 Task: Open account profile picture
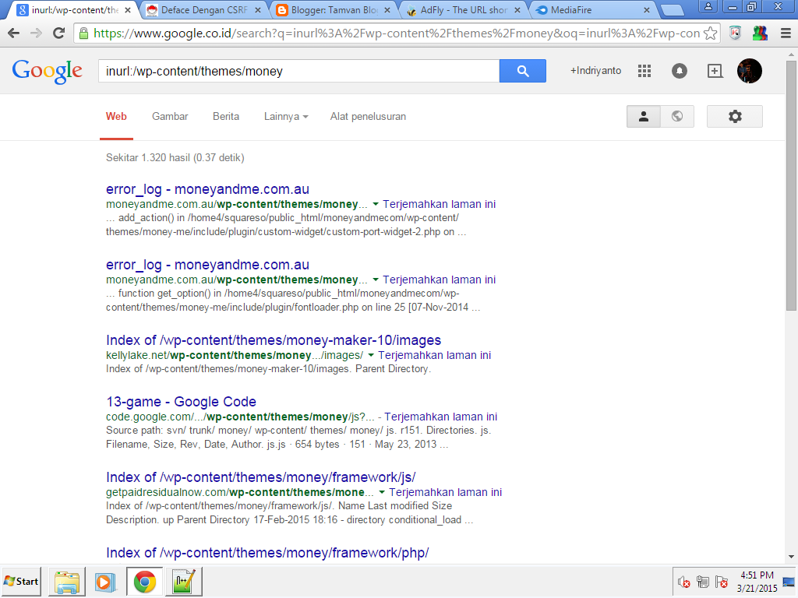pyautogui.click(x=749, y=71)
